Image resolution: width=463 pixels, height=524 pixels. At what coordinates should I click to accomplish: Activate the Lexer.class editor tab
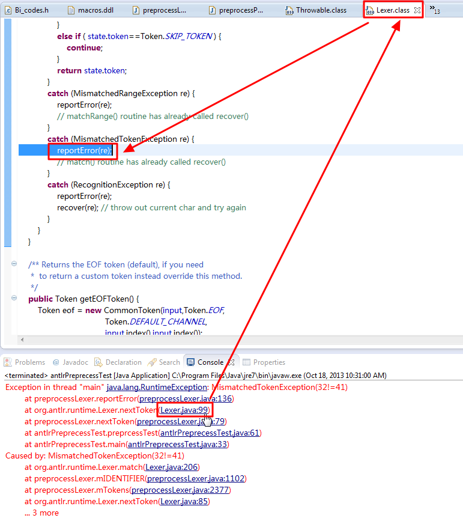pos(393,10)
